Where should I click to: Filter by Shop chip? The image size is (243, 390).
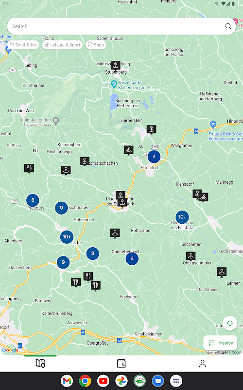[x=96, y=45]
